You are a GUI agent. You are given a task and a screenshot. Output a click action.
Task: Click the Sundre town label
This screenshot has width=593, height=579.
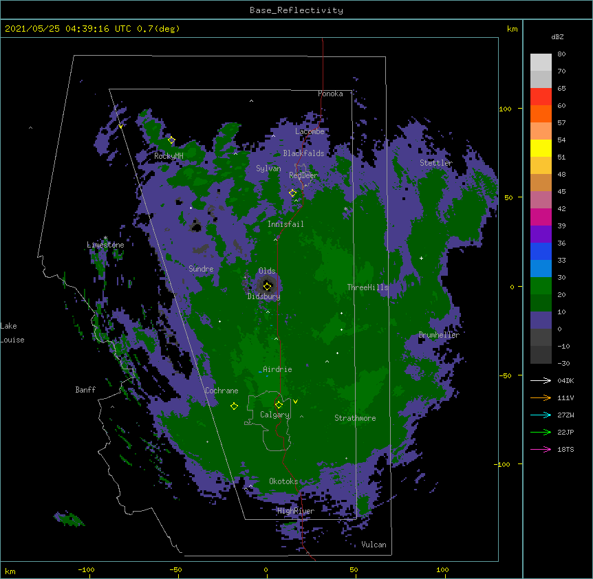coord(201,269)
